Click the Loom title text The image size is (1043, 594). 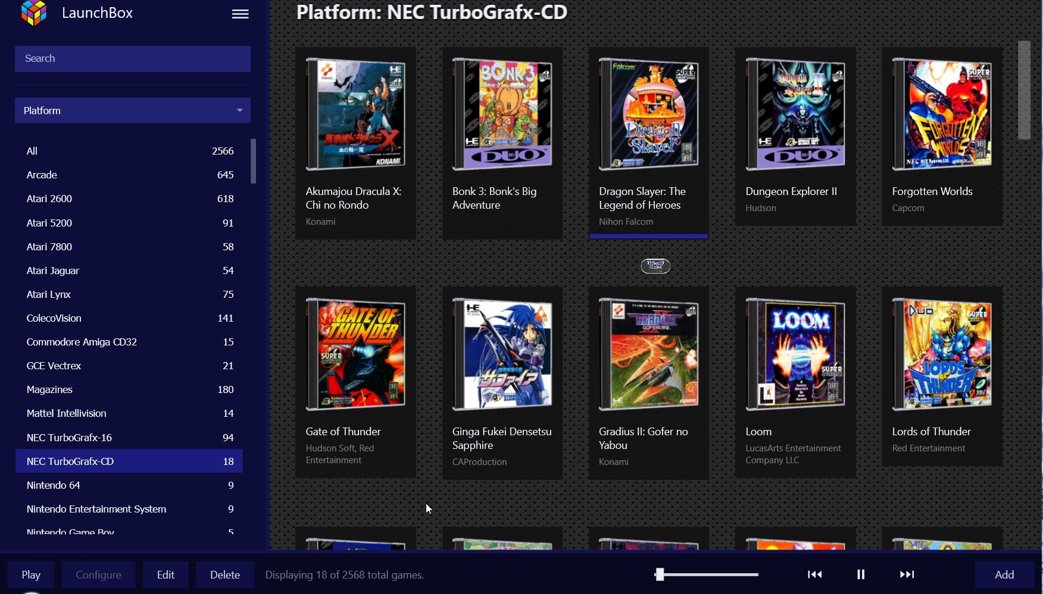coord(758,432)
